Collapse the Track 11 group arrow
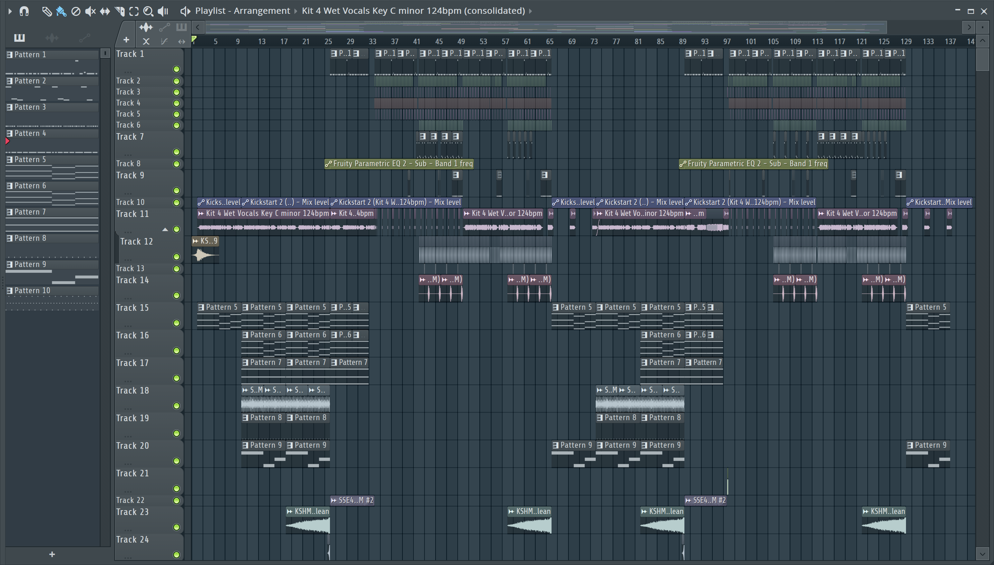The height and width of the screenshot is (565, 994). tap(165, 230)
